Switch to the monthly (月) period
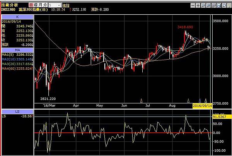Screen dimensions: 232x156 click(x=40, y=5)
